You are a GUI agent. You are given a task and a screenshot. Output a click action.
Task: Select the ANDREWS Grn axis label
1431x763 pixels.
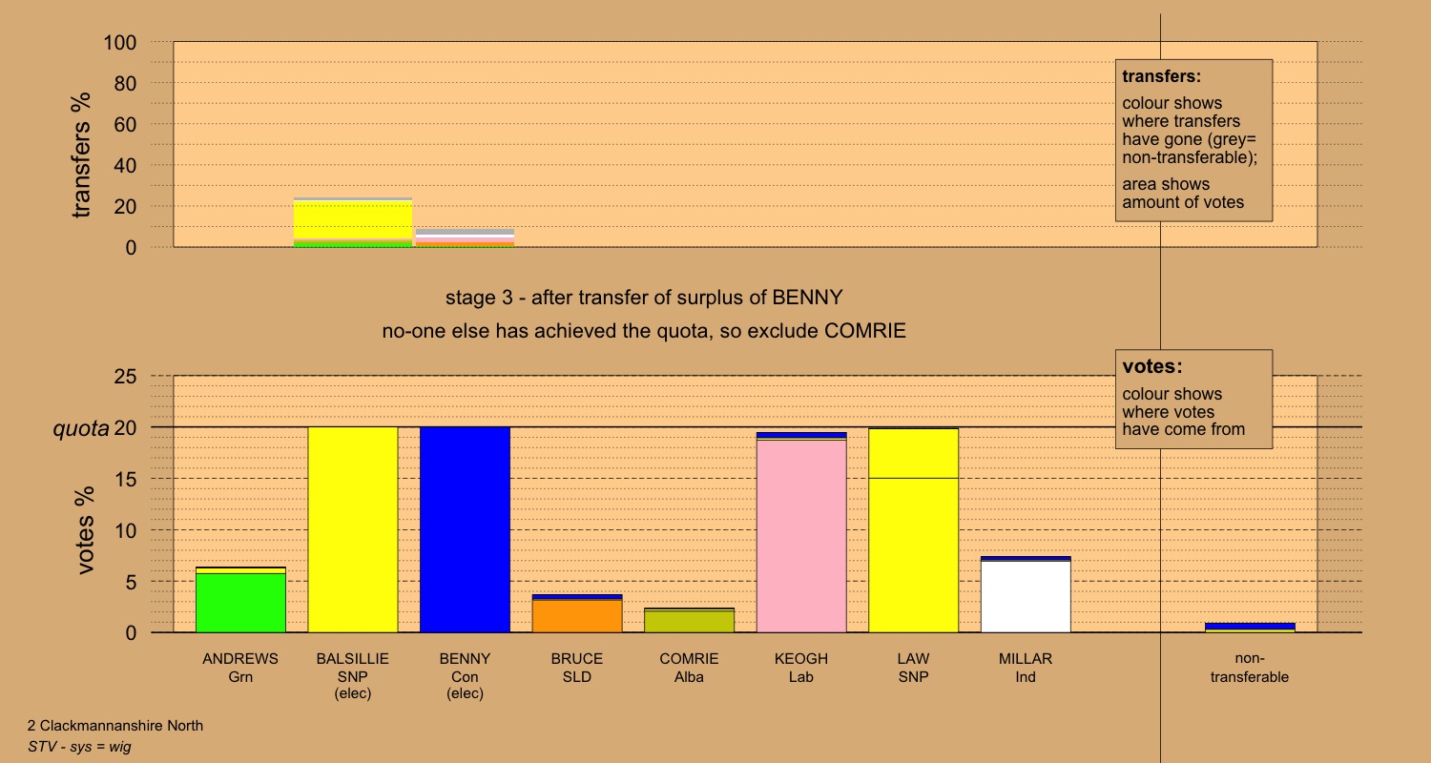(240, 668)
